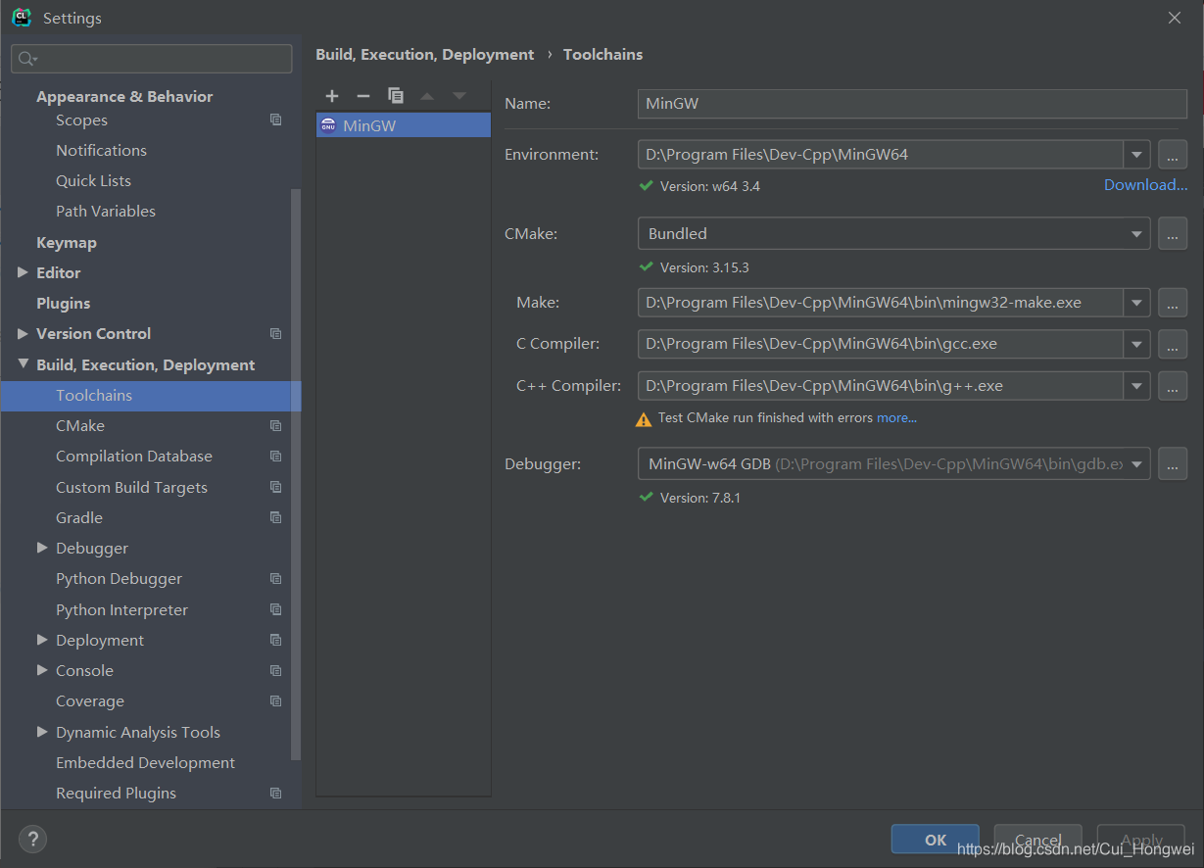Move toolchain up arrow
1204x868 pixels.
coord(427,96)
